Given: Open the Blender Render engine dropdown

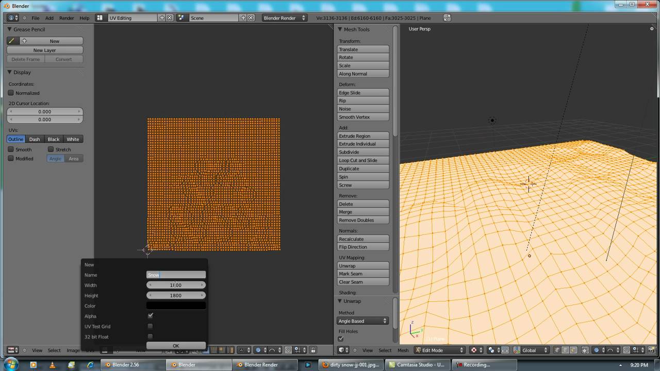Looking at the screenshot, I should (x=284, y=18).
